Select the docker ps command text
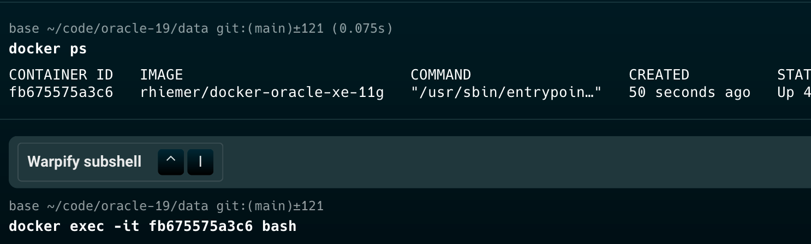Screen dimensions: 811x244 click(48, 49)
